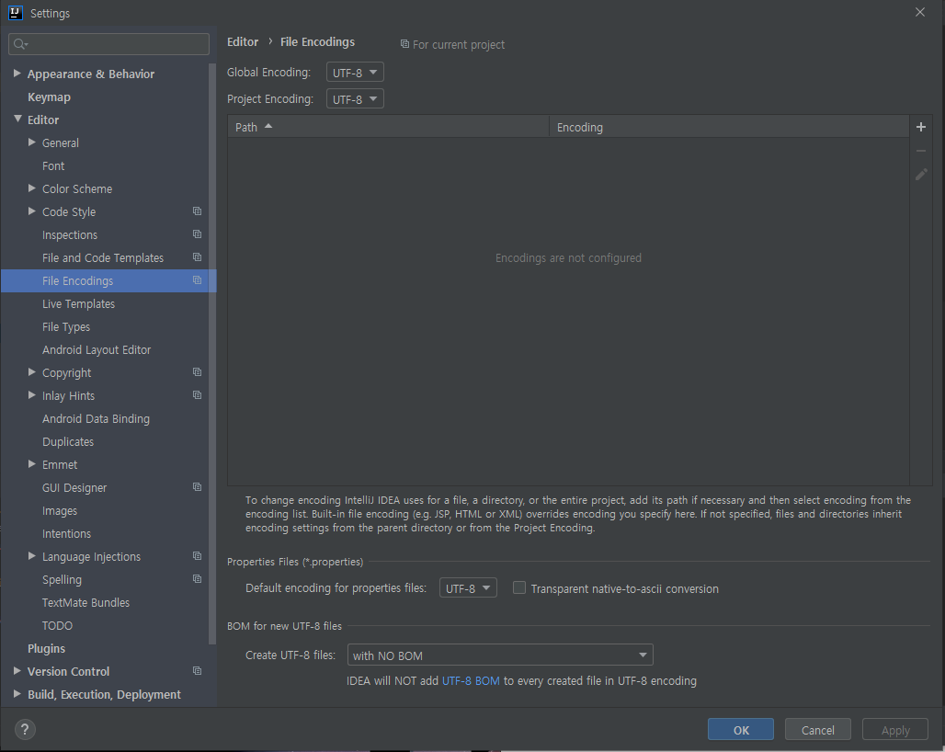Open Android Layout Editor settings
Screen dimensions: 945x752
tap(97, 349)
